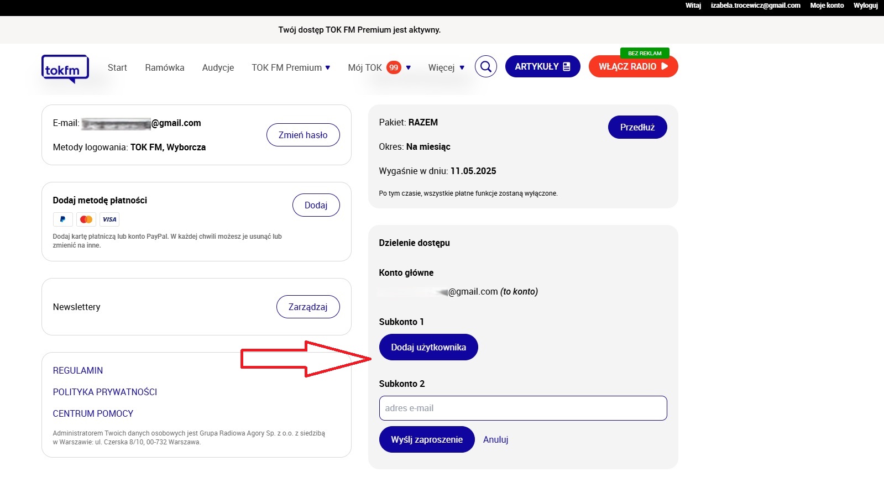Expand the Więcej menu

[446, 67]
